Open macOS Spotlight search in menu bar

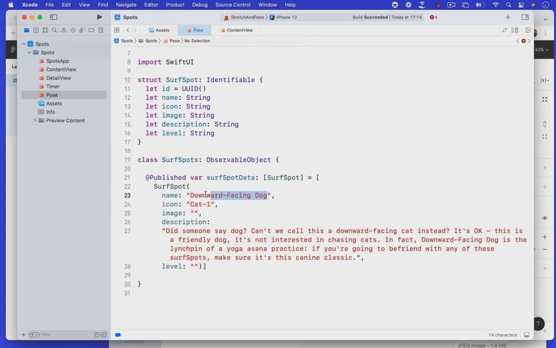(510, 5)
